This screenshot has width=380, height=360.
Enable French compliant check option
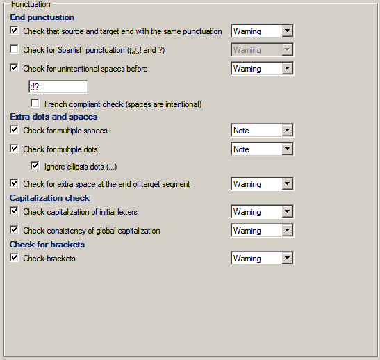pyautogui.click(x=35, y=104)
